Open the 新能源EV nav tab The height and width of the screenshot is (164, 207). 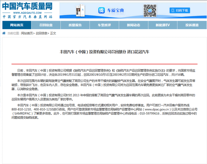pyautogui.click(x=163, y=25)
